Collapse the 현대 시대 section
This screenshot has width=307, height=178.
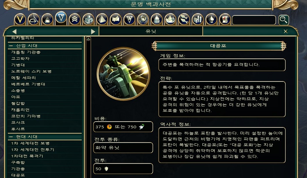(x=11, y=137)
